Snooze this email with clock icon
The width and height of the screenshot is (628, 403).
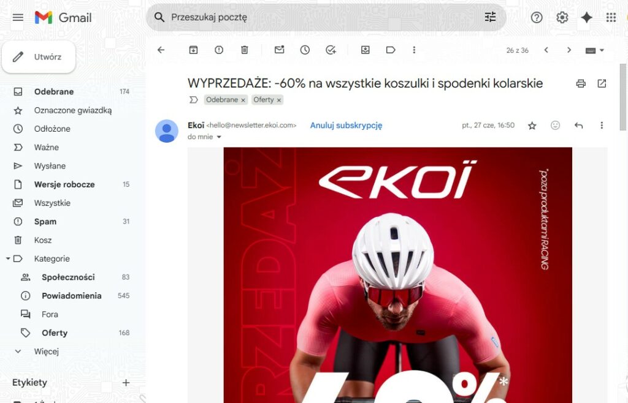coord(305,50)
